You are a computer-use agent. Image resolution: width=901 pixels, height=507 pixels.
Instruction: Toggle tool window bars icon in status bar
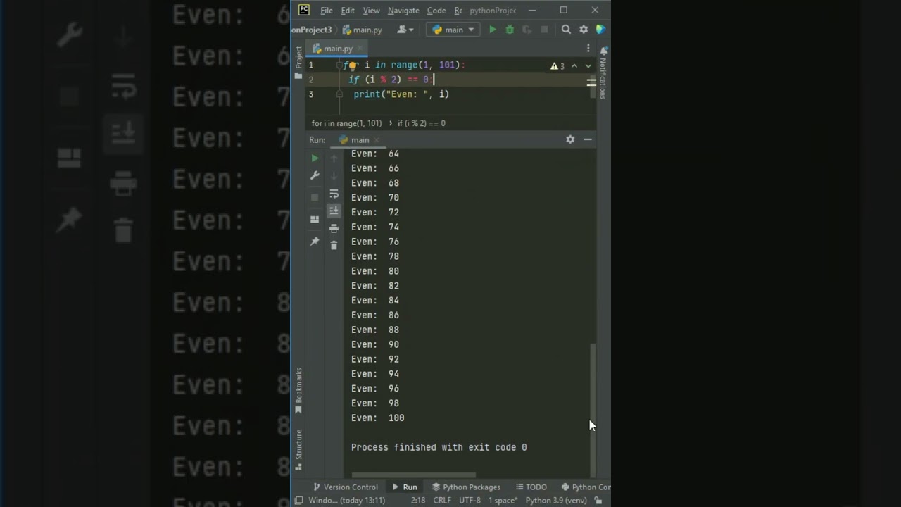[299, 501]
